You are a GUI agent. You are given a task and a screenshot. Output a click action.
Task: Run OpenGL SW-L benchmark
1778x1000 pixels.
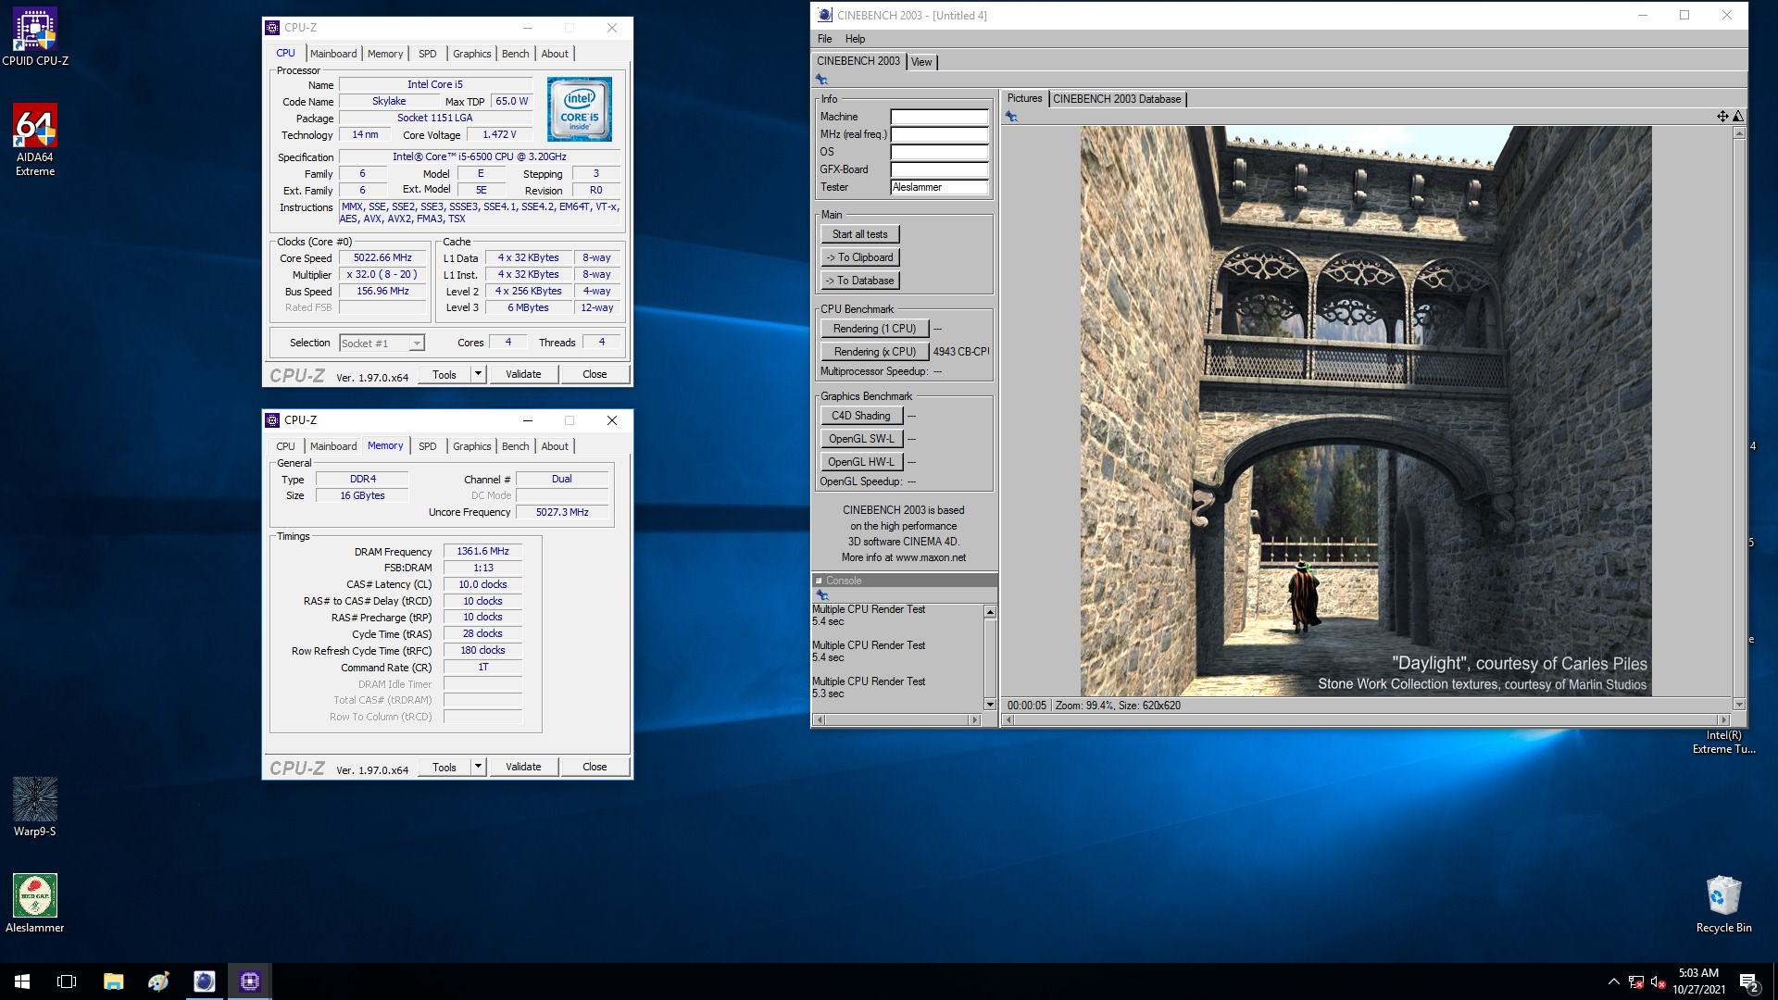coord(861,439)
